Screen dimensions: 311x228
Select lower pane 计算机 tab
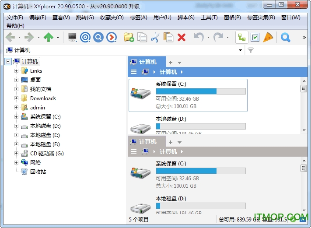(x=147, y=141)
